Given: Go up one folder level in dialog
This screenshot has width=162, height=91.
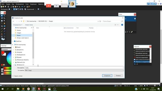Looking at the screenshot, I should point(21,21).
